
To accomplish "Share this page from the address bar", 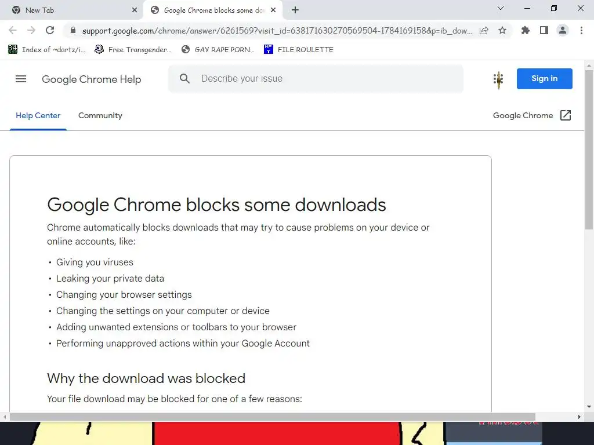I will (484, 31).
